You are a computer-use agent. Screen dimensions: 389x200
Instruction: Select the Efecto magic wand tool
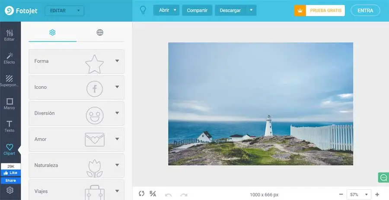[10, 58]
